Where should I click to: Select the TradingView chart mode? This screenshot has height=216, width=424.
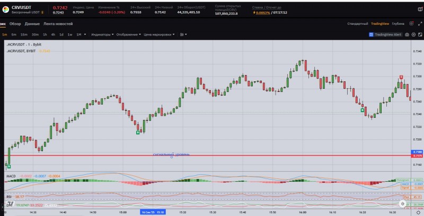pos(380,24)
